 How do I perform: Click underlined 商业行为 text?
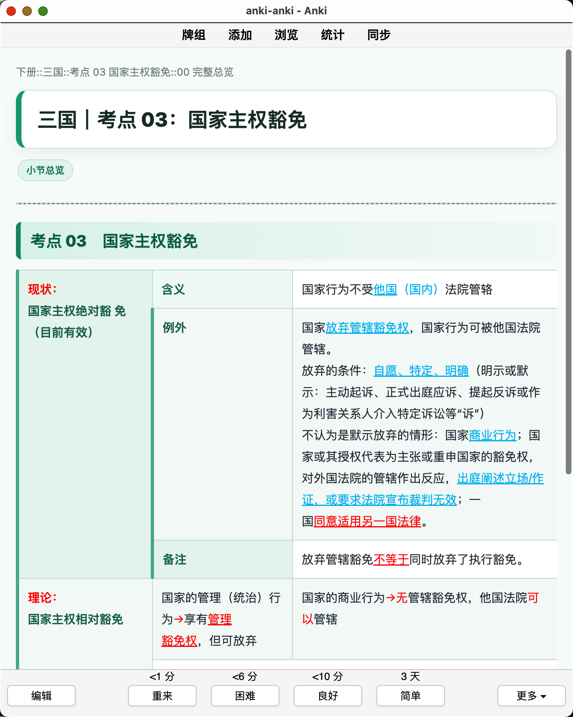click(x=493, y=435)
